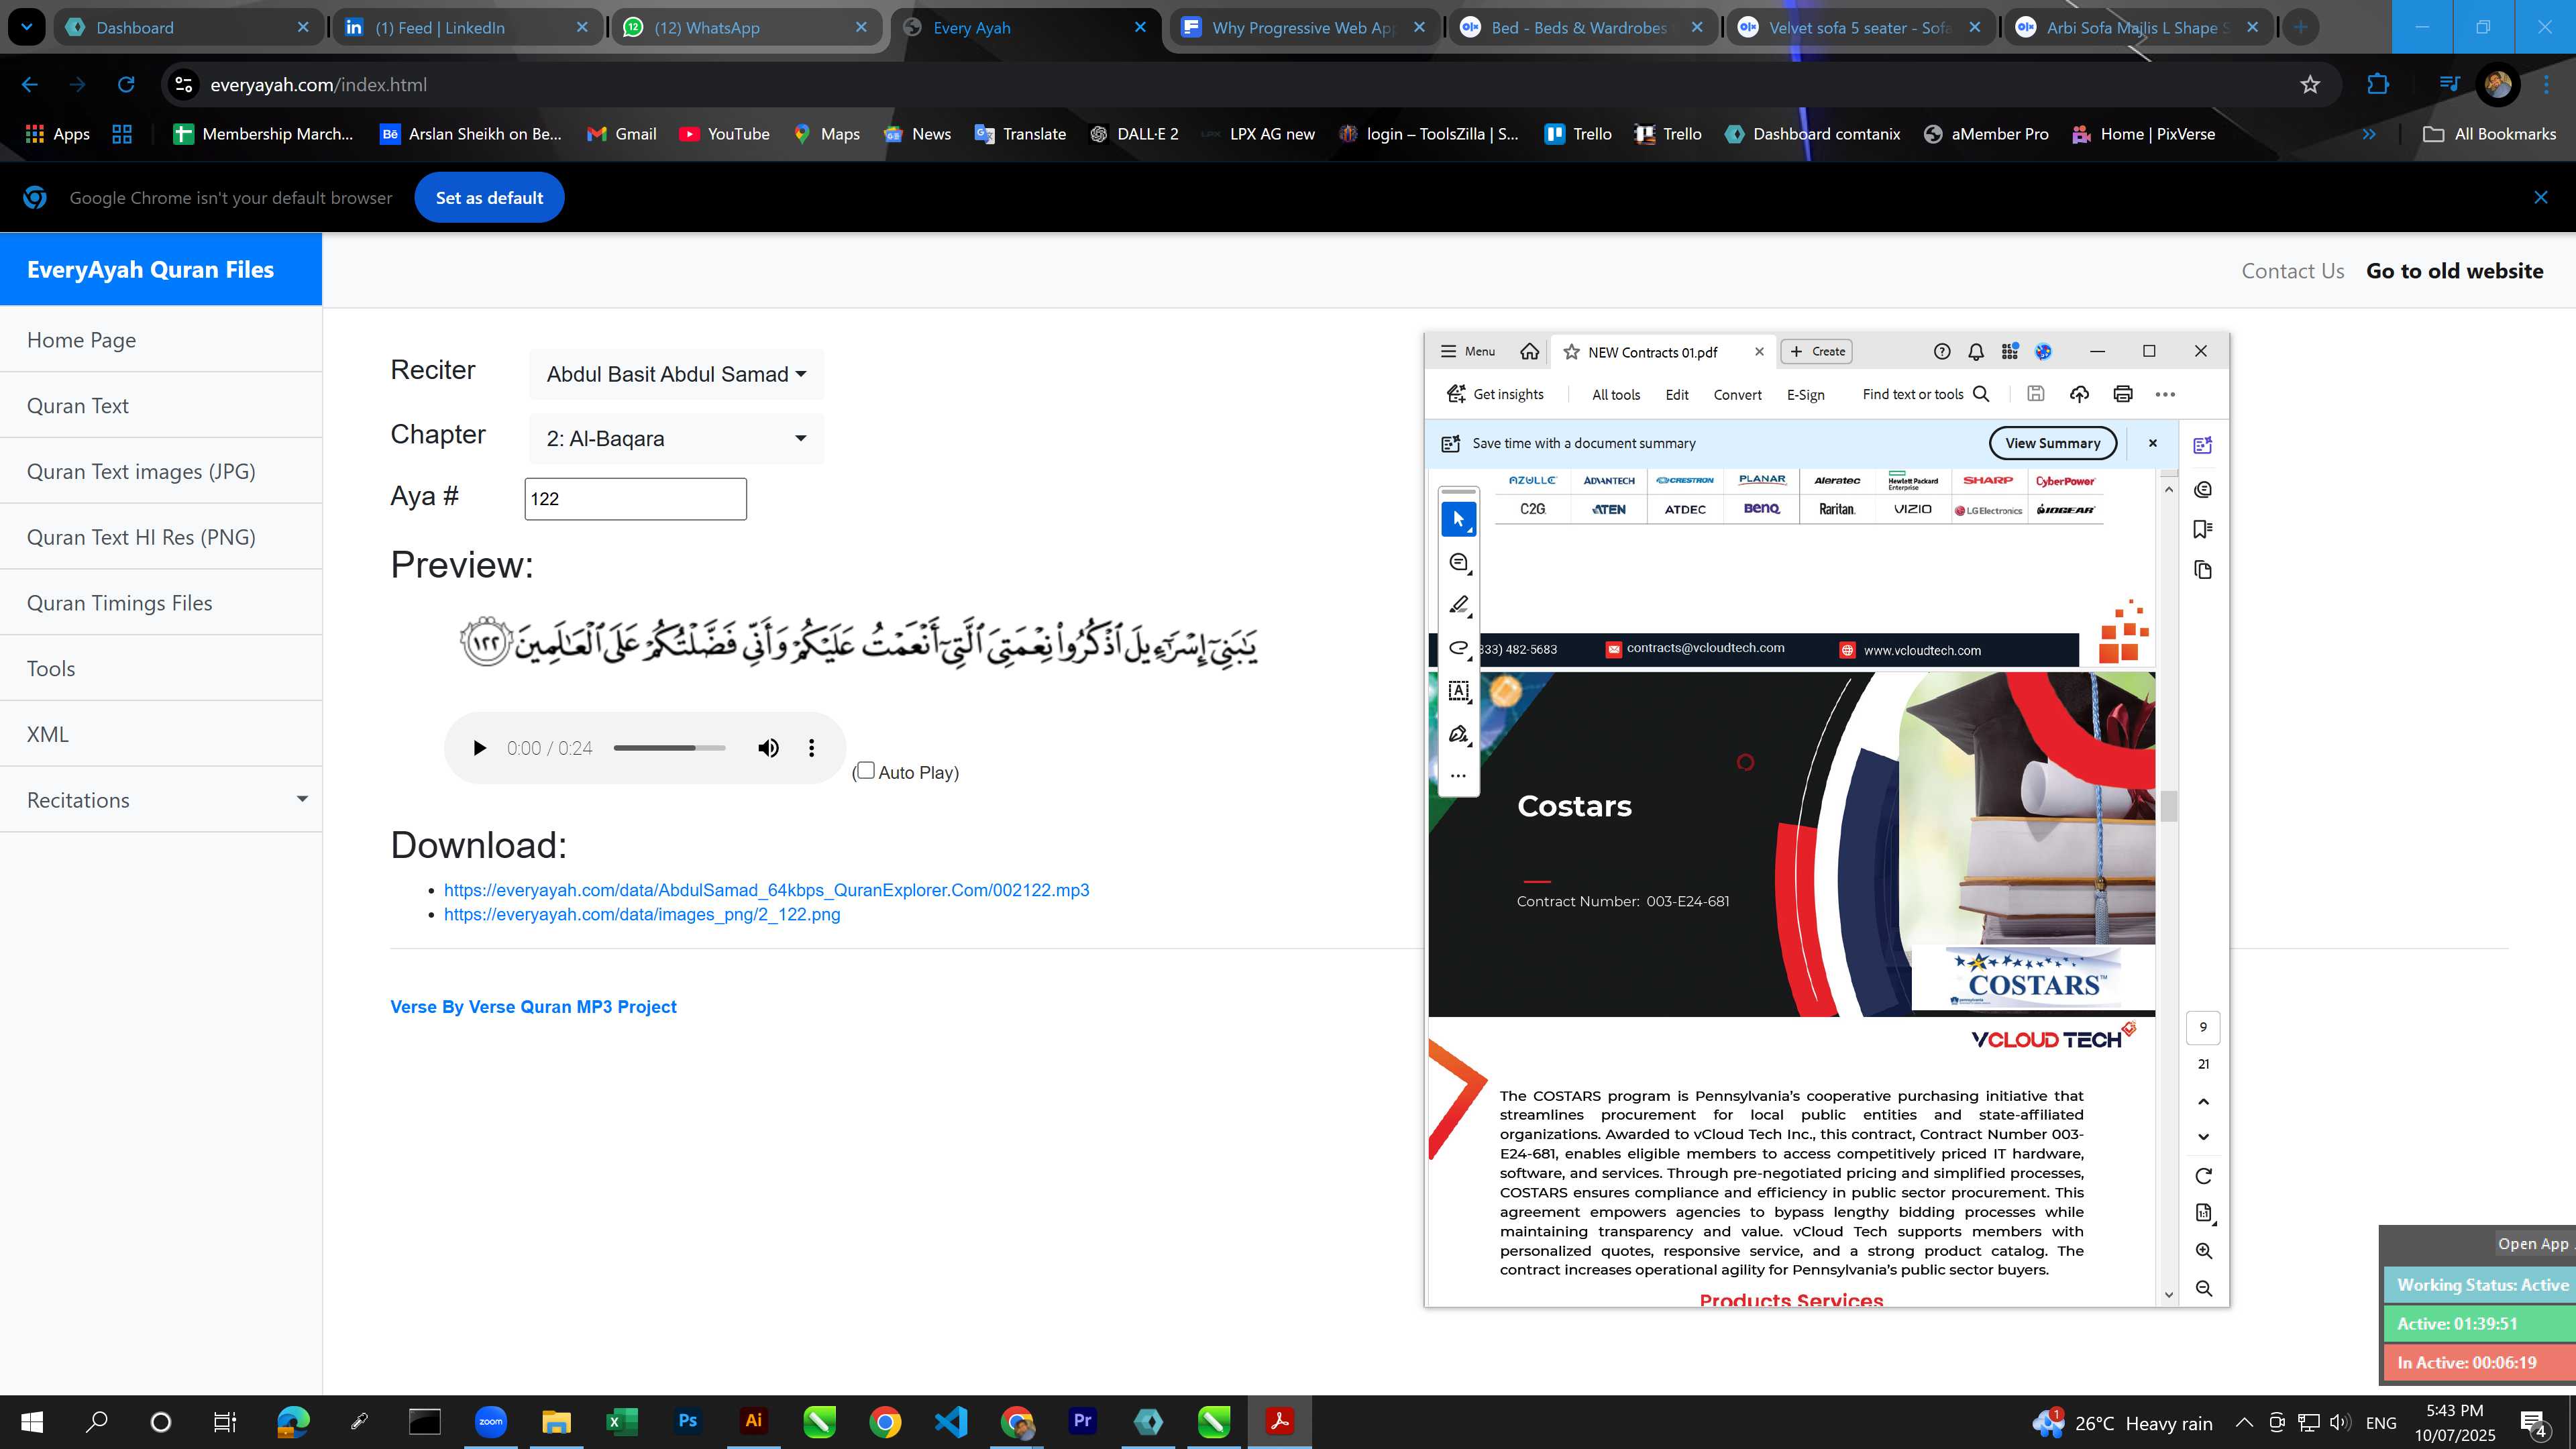Open Chrome tab search dropdown arrow
The height and width of the screenshot is (1449, 2576).
27,27
